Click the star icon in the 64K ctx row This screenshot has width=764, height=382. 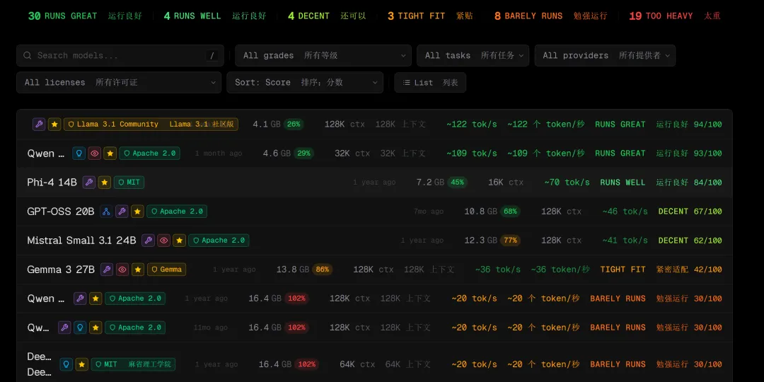pyautogui.click(x=82, y=364)
